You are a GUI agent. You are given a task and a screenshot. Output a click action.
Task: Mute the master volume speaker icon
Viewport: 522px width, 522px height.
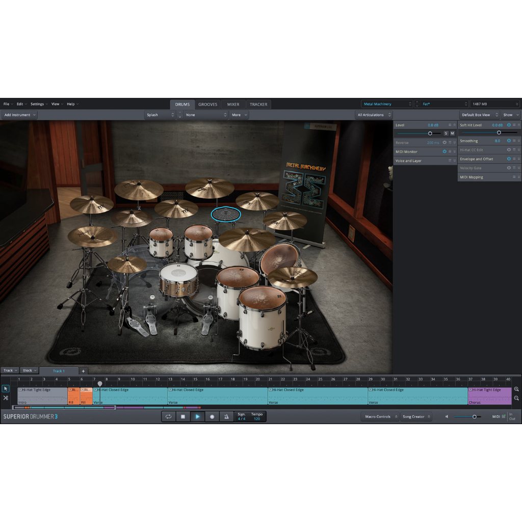pos(447,416)
